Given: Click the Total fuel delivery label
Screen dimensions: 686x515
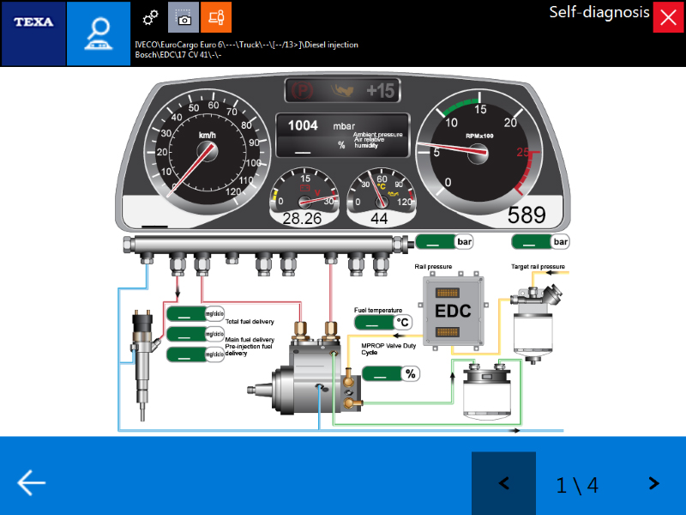Looking at the screenshot, I should point(250,321).
